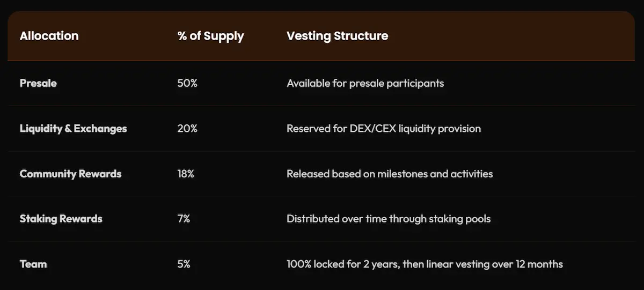The image size is (644, 290).
Task: Click 'Reserved for DEX/CEX liquidity provision' text
Action: click(383, 129)
